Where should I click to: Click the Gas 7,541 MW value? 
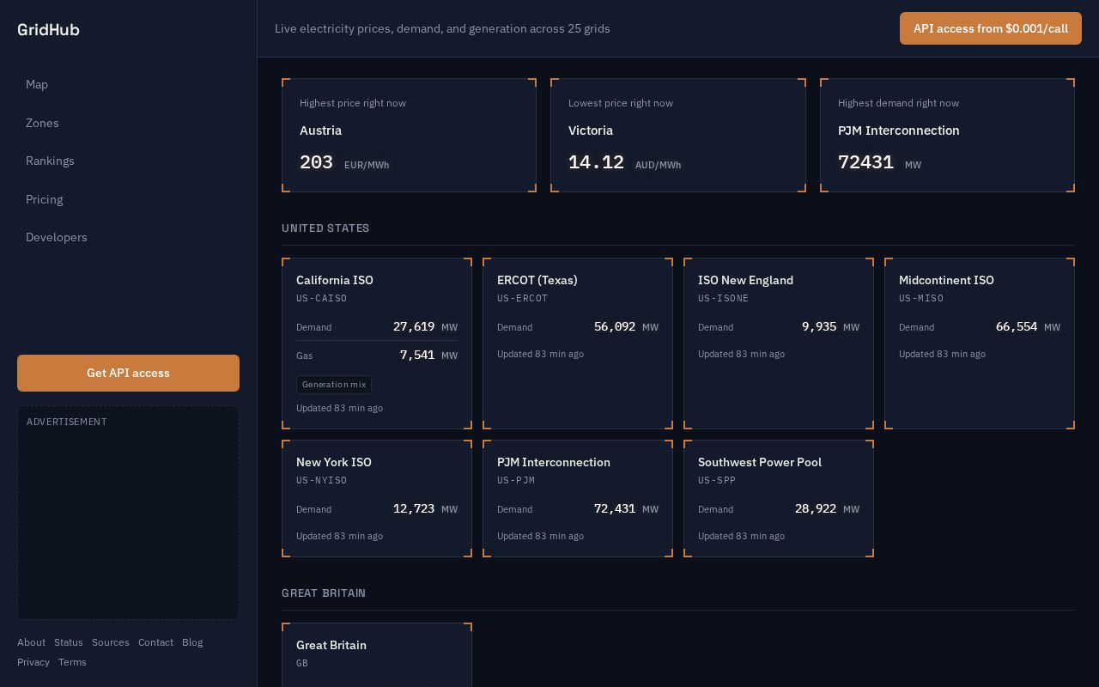[417, 356]
